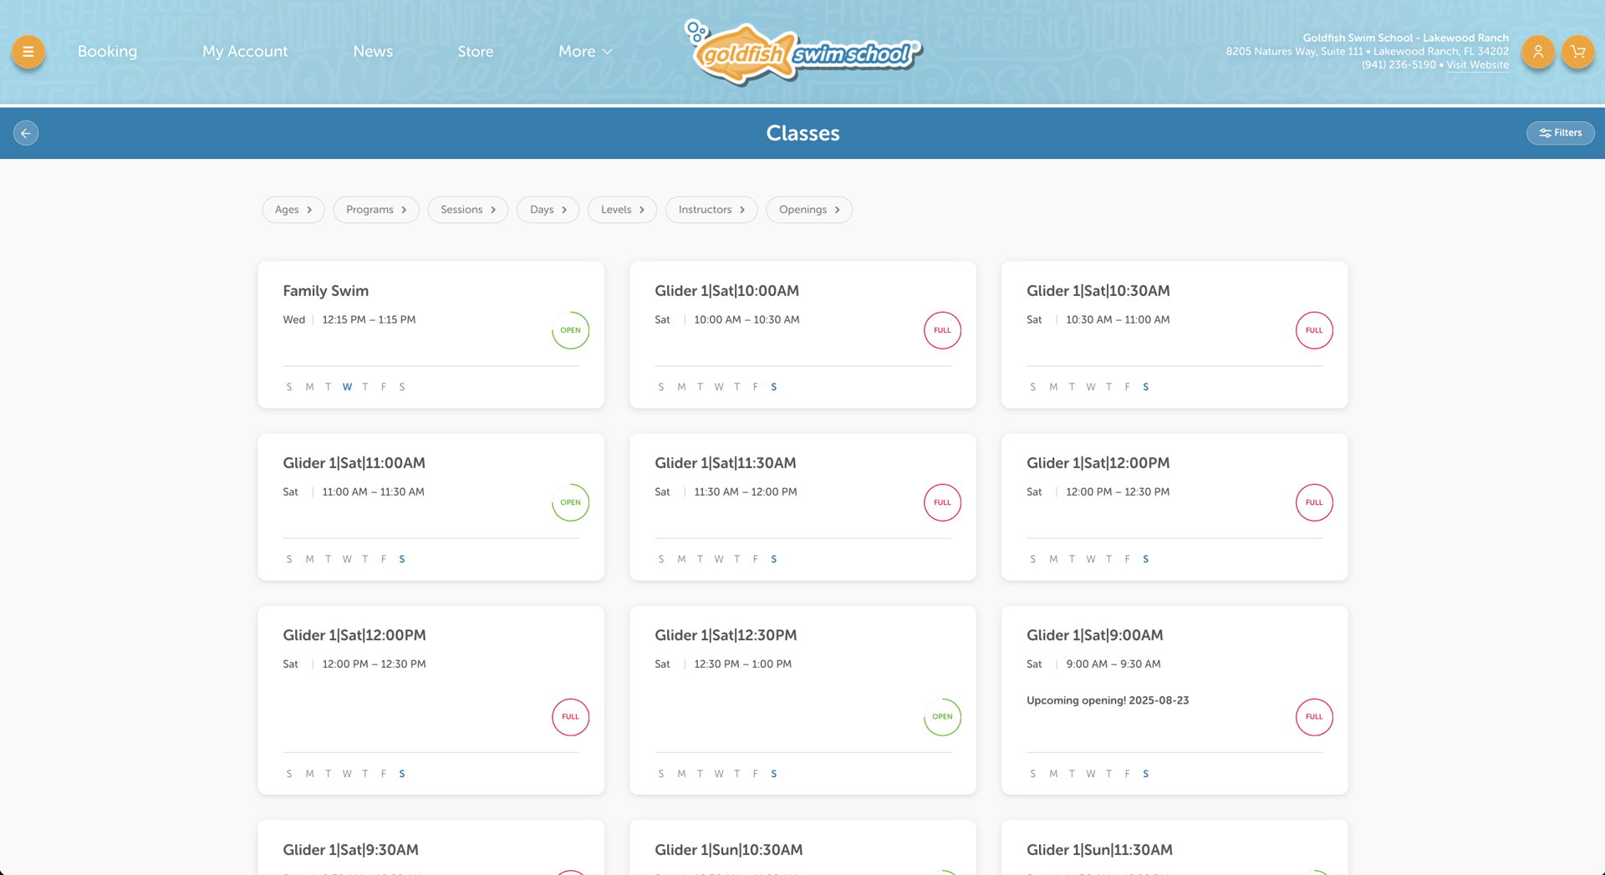
Task: Expand the Openings filter chip
Action: [x=809, y=210]
